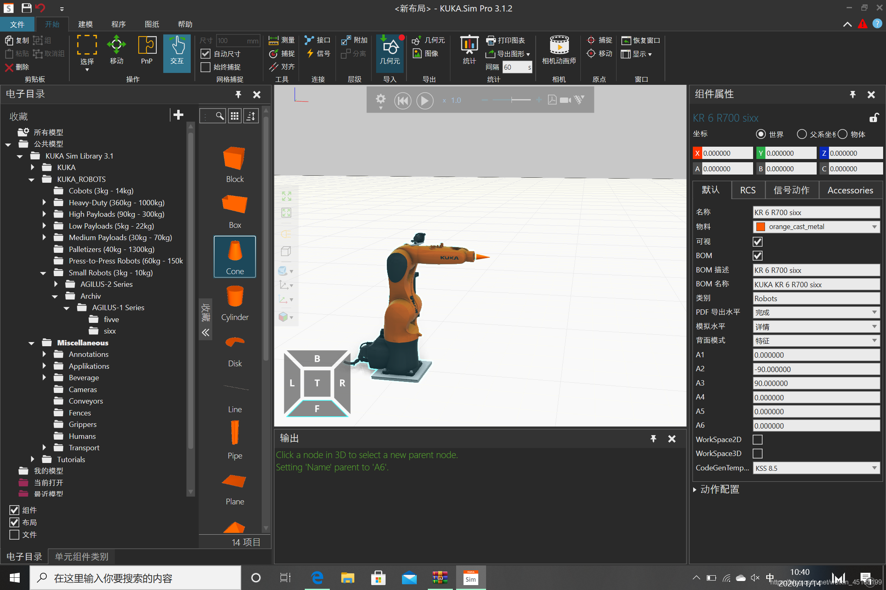This screenshot has width=886, height=590.
Task: Select the Cylinder thumbnail
Action: [235, 303]
